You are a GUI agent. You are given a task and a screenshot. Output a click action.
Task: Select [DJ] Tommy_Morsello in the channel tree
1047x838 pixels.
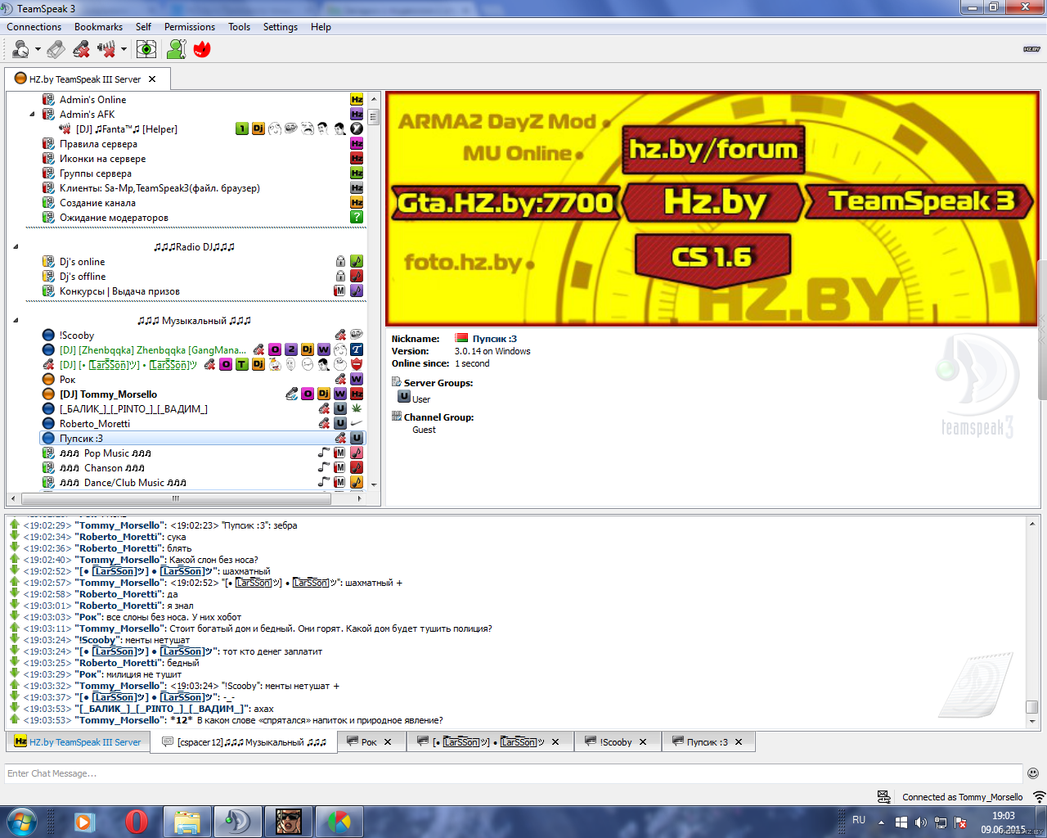[108, 394]
